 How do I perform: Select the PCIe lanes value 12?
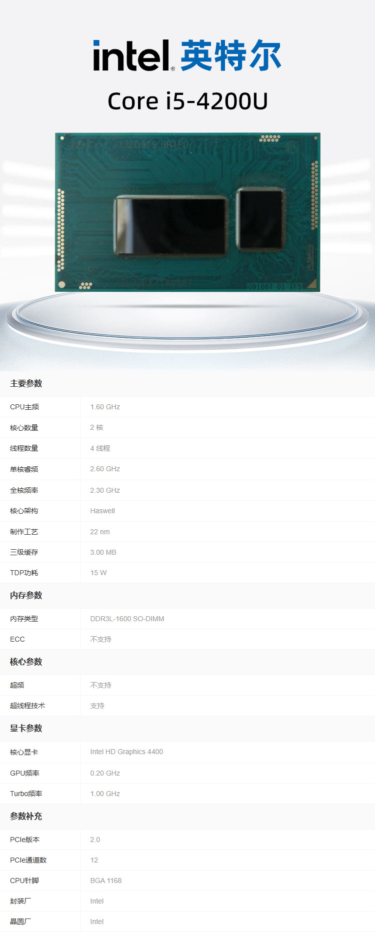point(94,860)
